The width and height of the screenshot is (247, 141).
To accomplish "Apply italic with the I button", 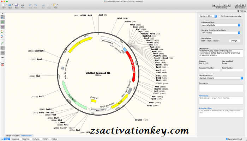I will pyautogui.click(x=218, y=5).
